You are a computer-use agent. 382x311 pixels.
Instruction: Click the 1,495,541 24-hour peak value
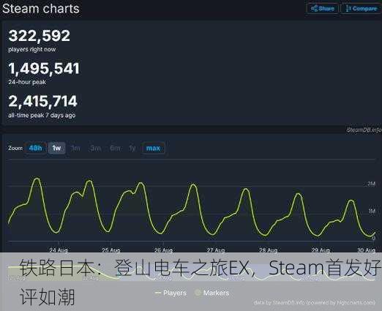(x=44, y=68)
